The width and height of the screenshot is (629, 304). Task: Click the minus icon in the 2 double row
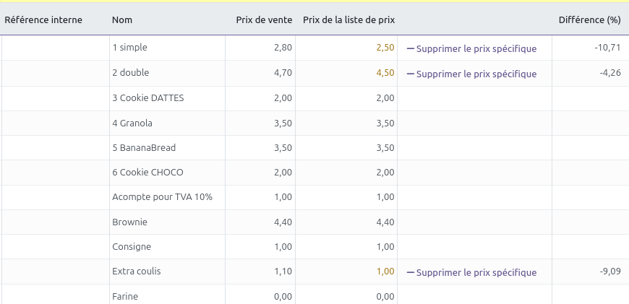click(x=411, y=74)
